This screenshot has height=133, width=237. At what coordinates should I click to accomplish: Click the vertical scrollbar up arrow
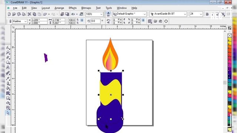225,31
